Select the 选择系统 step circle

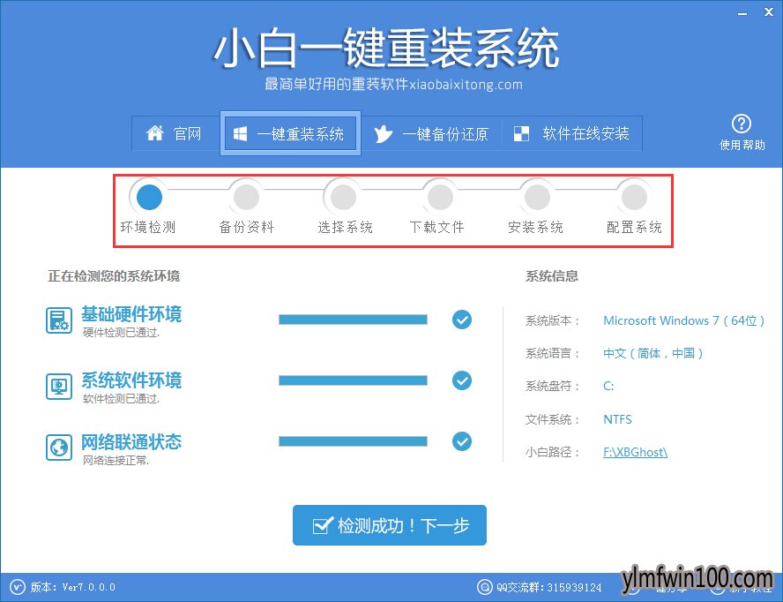(x=343, y=197)
